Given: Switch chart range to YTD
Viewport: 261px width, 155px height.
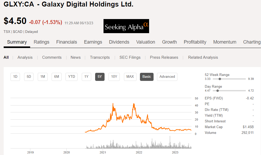Looking at the screenshot, I should pyautogui.click(x=72, y=77).
